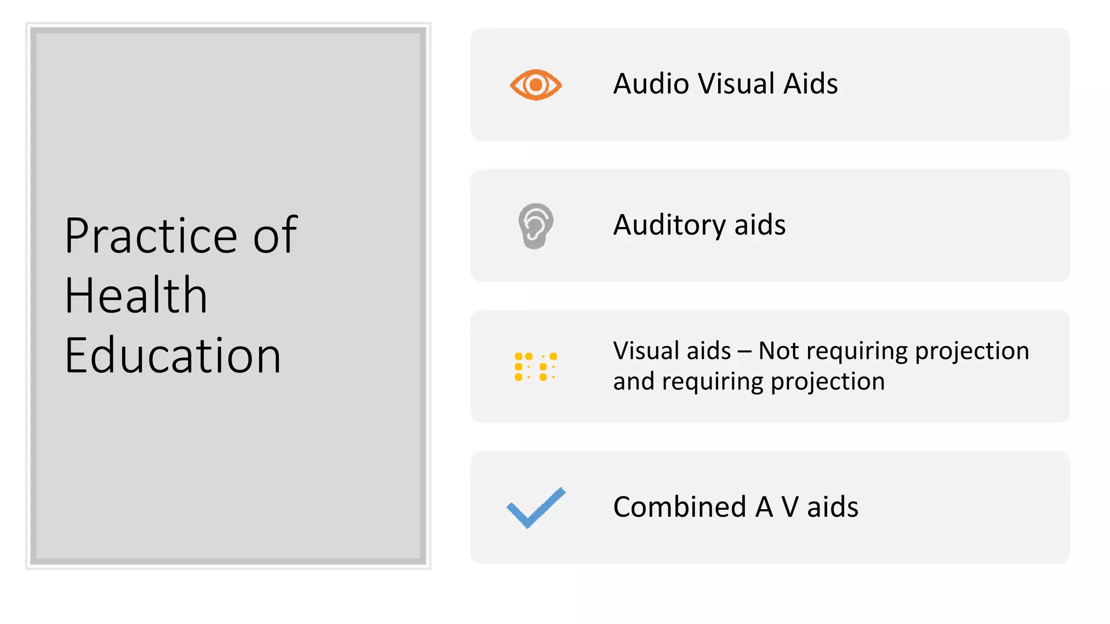
Task: Click the dash after "Visual aids"
Action: click(744, 352)
